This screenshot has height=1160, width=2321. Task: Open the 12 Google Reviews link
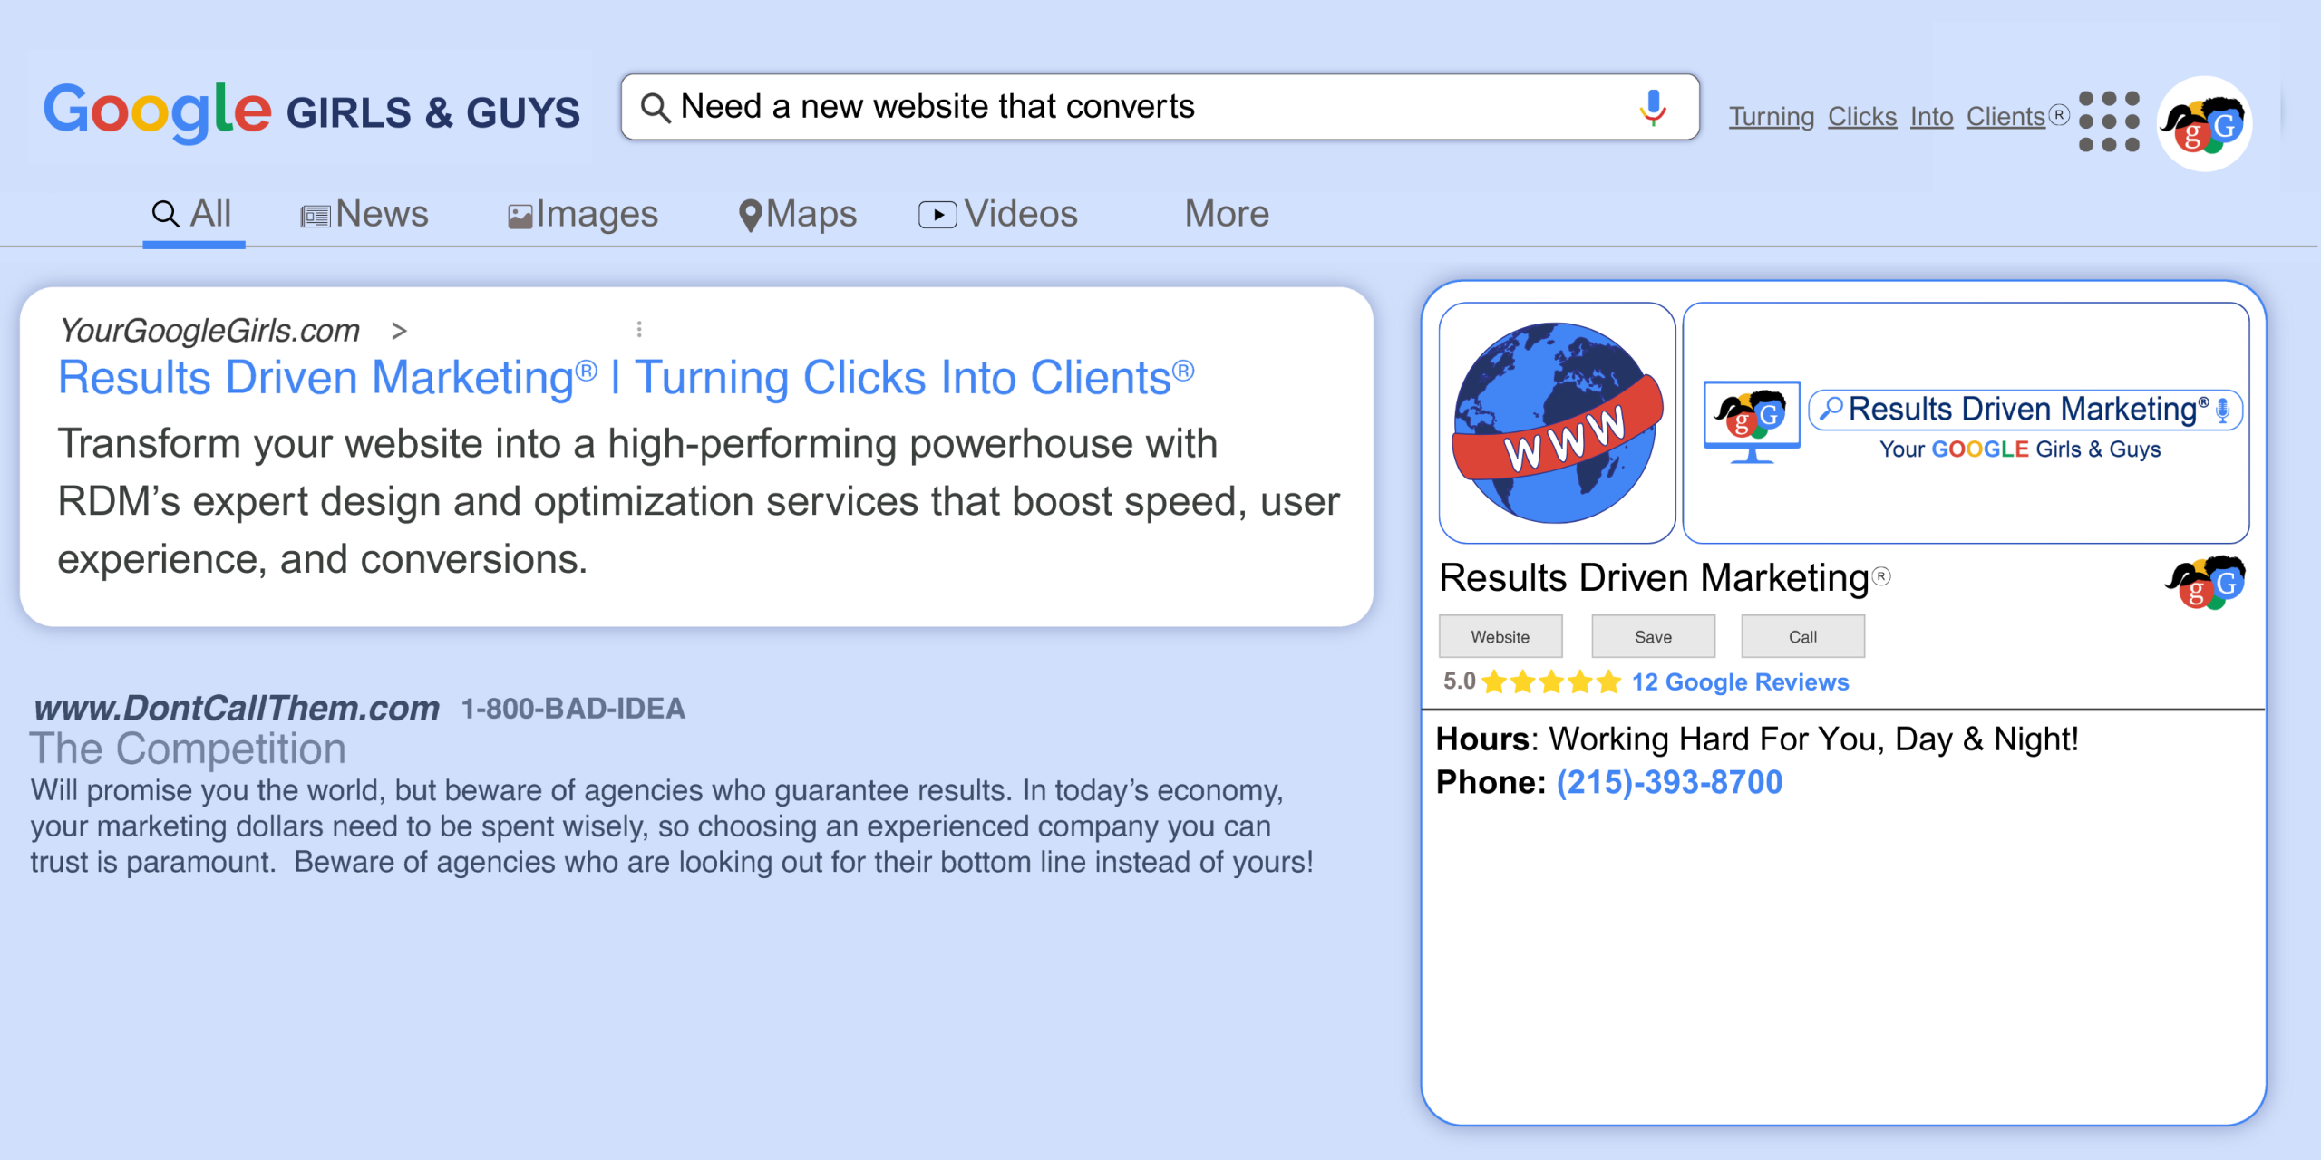pyautogui.click(x=1739, y=681)
